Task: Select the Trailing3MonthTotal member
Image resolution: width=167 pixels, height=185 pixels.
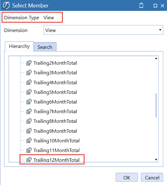Action: point(55,72)
